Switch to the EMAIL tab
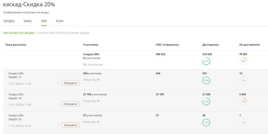The height and width of the screenshot is (134, 268). 28,21
